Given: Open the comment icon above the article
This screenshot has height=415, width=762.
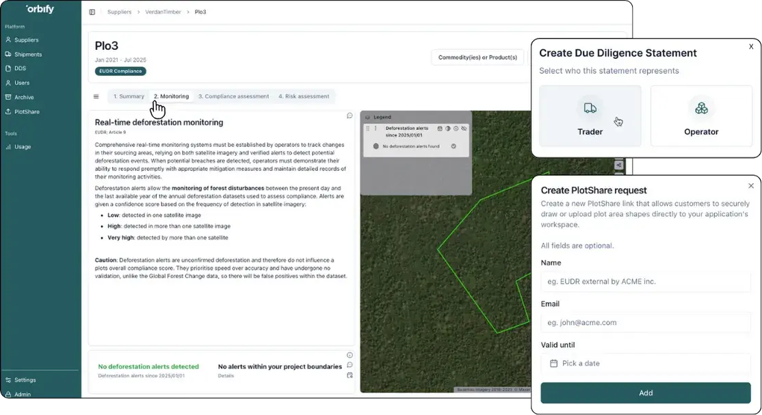Looking at the screenshot, I should [350, 116].
